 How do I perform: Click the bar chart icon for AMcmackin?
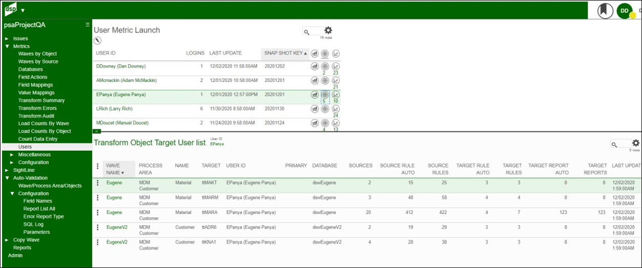tap(315, 80)
